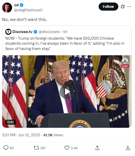
Task: Click the blue verified badge next to cd
Action: tap(21, 5)
